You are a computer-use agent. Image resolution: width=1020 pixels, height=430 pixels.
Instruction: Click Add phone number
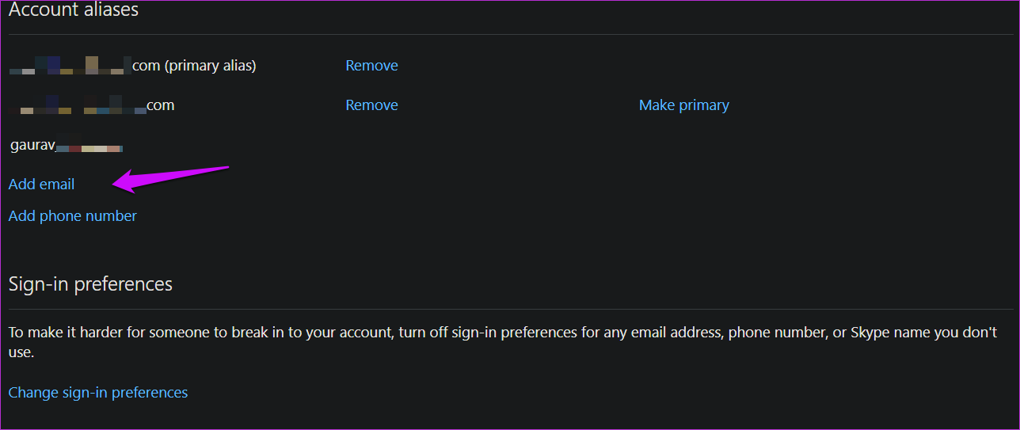pyautogui.click(x=72, y=216)
